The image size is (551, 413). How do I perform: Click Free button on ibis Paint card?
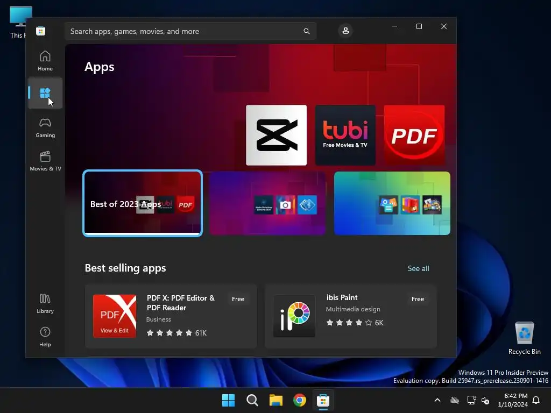[x=418, y=299]
